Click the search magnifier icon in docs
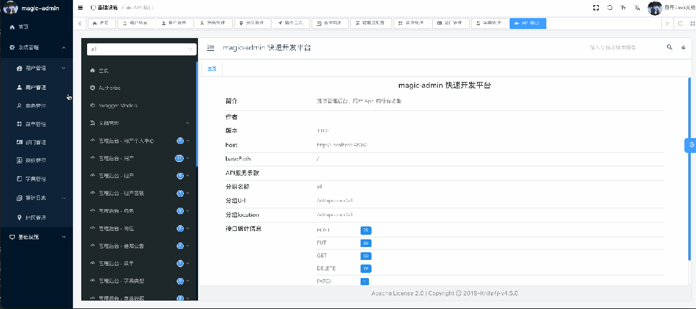This screenshot has height=309, width=696. coord(669,48)
